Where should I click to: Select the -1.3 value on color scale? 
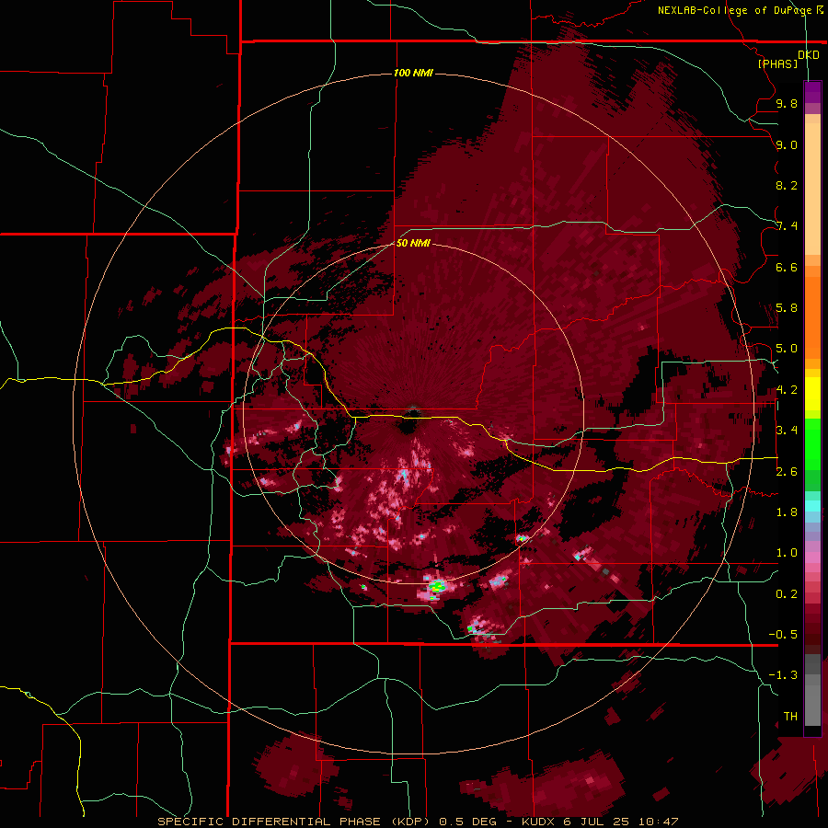(783, 675)
